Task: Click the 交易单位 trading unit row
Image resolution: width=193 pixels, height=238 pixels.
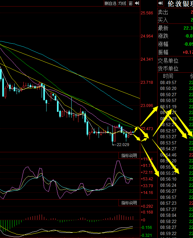Action: tap(175, 61)
